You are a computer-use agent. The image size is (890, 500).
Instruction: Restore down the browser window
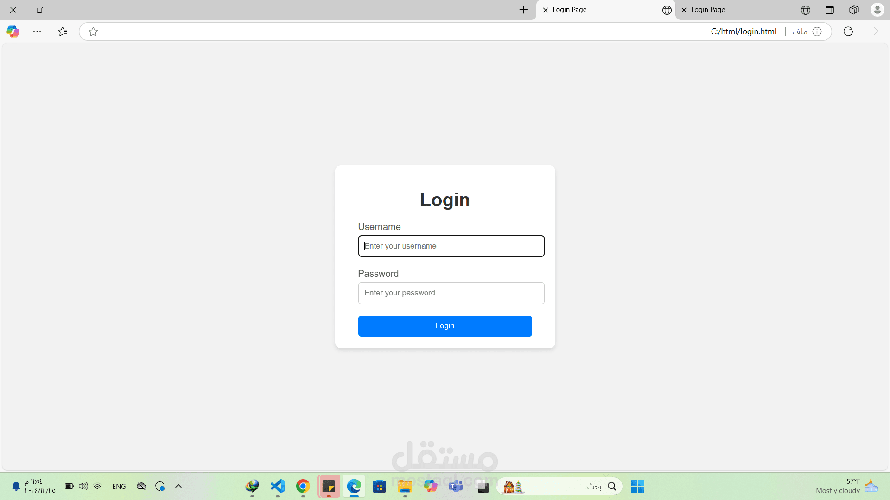click(40, 10)
